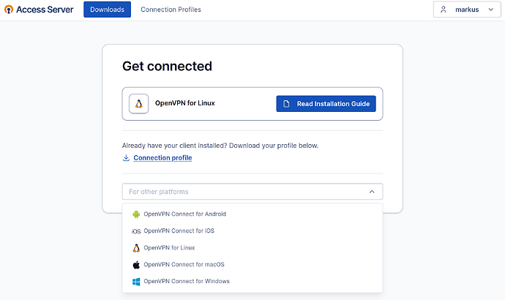Open the markus account dropdown arrow
The image size is (505, 300).
click(491, 10)
